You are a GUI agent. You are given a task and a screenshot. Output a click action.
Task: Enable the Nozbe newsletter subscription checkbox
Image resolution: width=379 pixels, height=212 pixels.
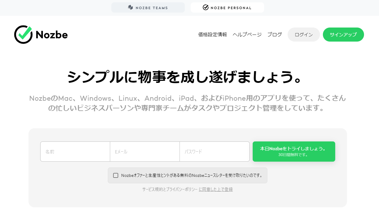(x=115, y=175)
